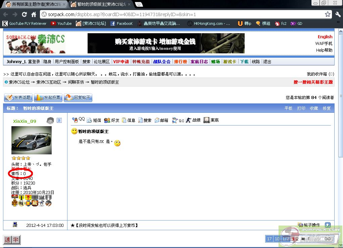
Task: Switch to the first browser tab 所有版面主题作者
Action: [x=34, y=4]
